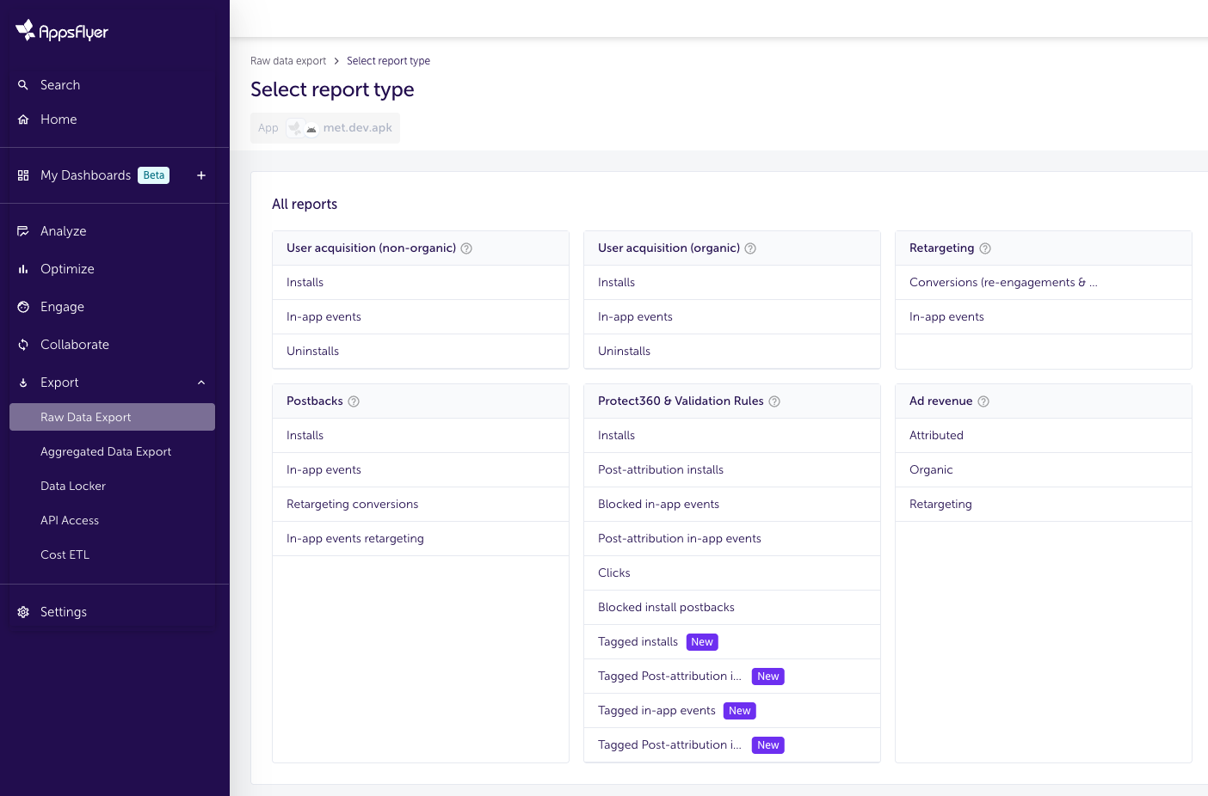Click the New badge beside Tagged installs
This screenshot has height=796, width=1208.
(702, 641)
